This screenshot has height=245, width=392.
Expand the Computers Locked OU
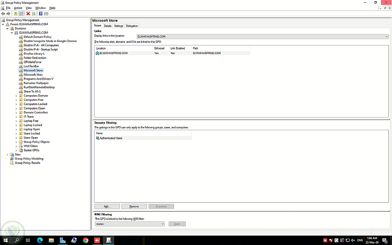pos(16,104)
